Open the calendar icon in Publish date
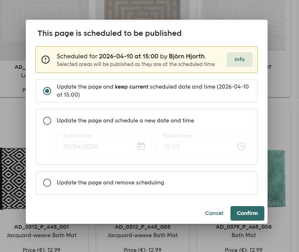This screenshot has width=299, height=252. (141, 147)
